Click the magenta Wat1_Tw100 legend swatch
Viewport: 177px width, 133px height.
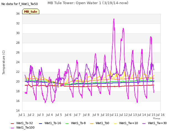(x=12, y=128)
